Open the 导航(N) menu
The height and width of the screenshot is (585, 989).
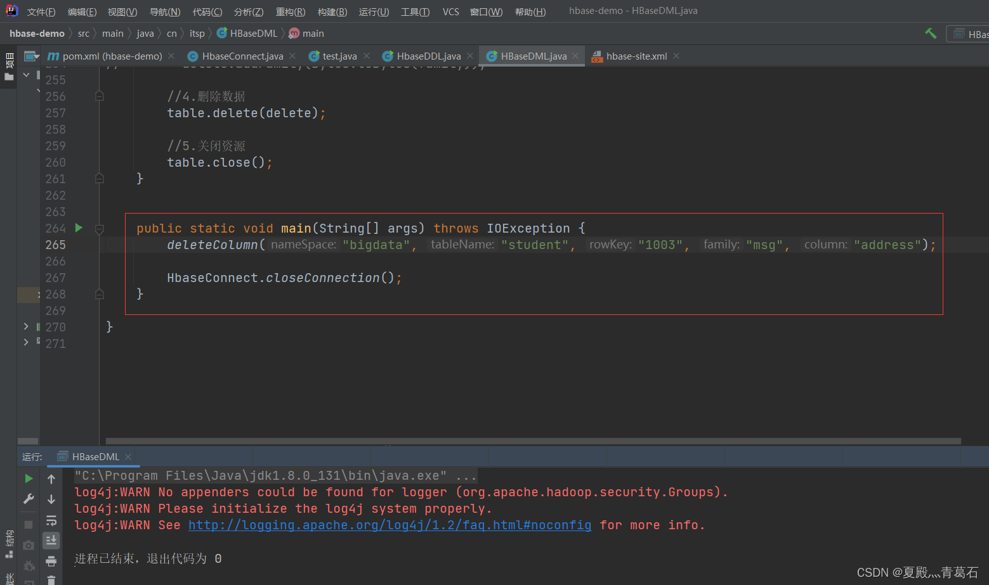tap(165, 12)
